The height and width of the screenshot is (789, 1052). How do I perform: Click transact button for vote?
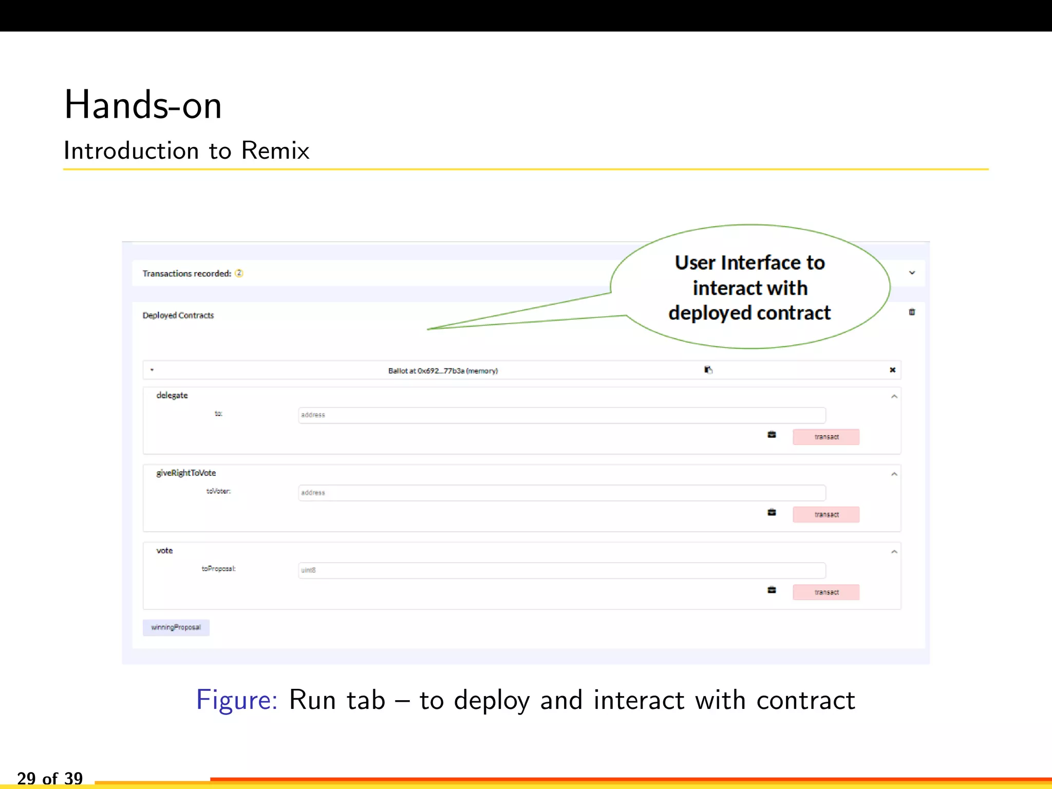click(x=826, y=592)
